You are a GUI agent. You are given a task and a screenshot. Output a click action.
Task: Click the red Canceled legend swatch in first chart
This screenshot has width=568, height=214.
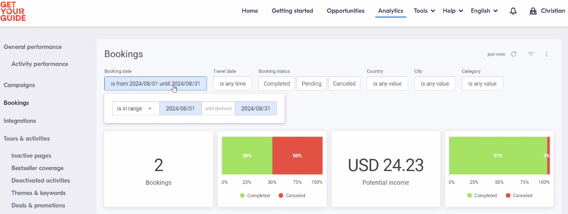tap(281, 196)
